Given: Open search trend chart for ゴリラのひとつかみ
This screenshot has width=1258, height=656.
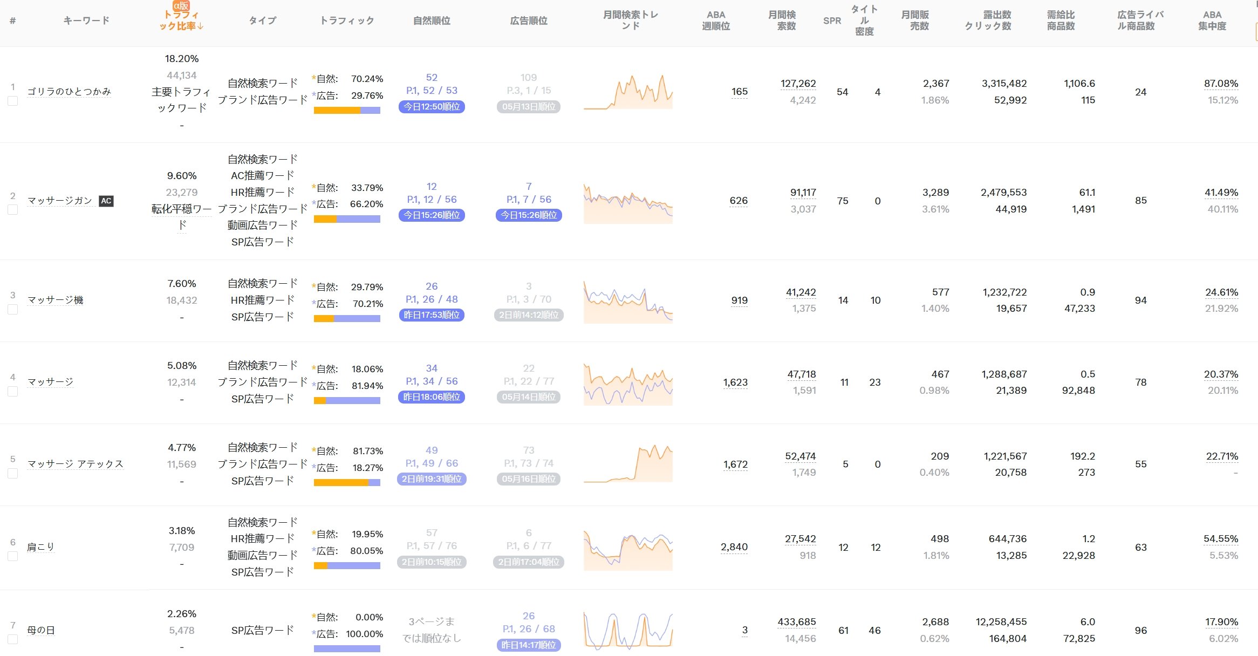Looking at the screenshot, I should (x=628, y=92).
